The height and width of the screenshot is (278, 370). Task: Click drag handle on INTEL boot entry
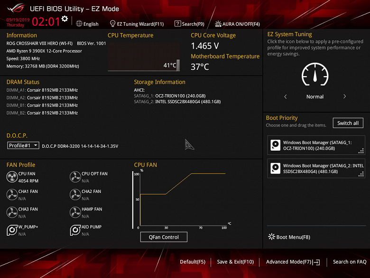coord(361,174)
